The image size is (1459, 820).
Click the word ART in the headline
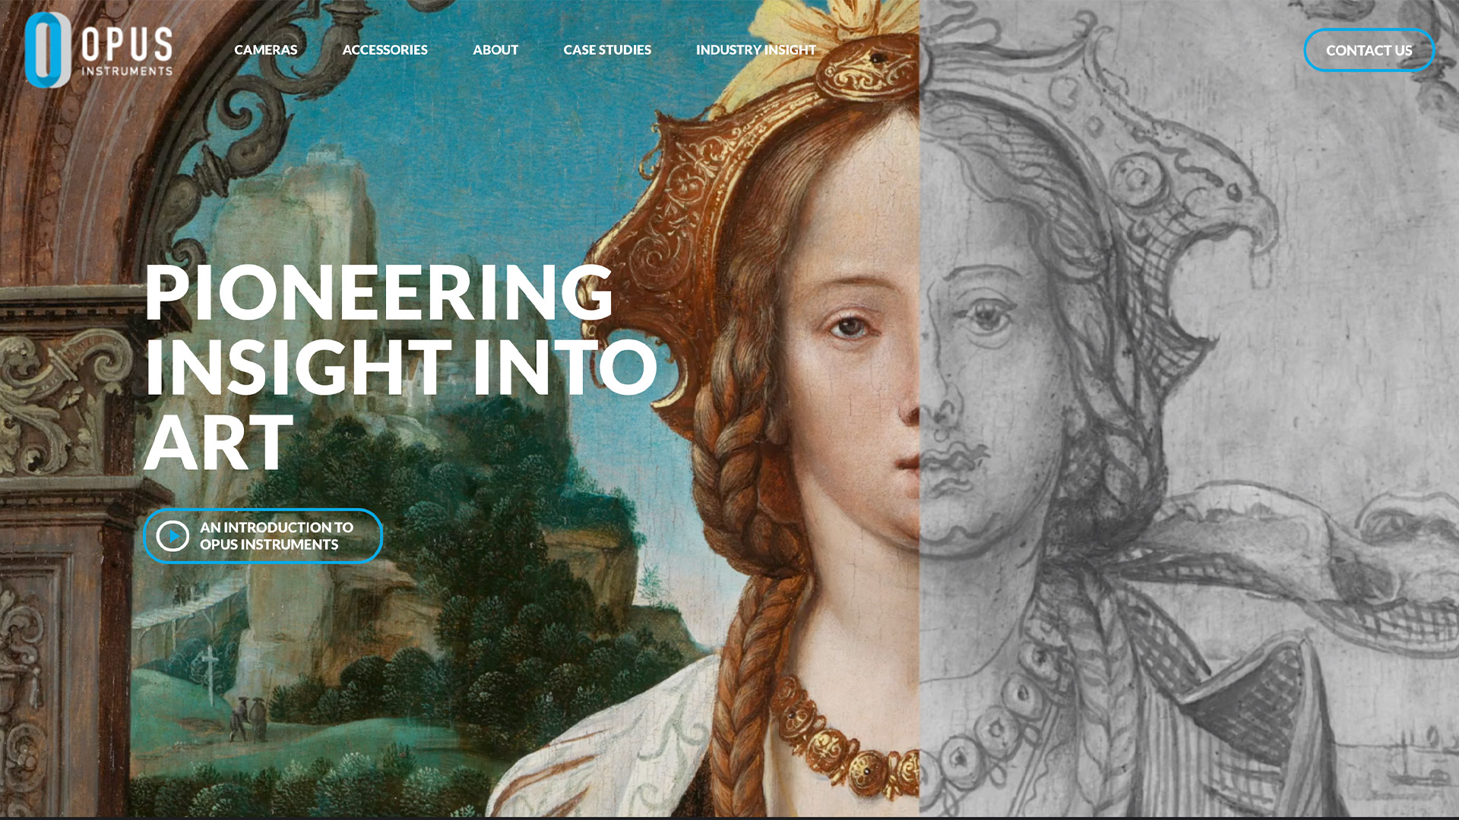(219, 443)
